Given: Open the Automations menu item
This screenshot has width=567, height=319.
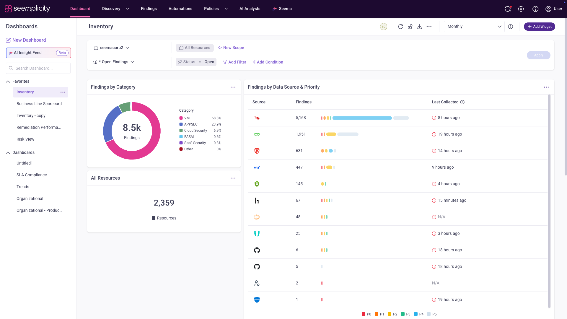Looking at the screenshot, I should point(180,9).
